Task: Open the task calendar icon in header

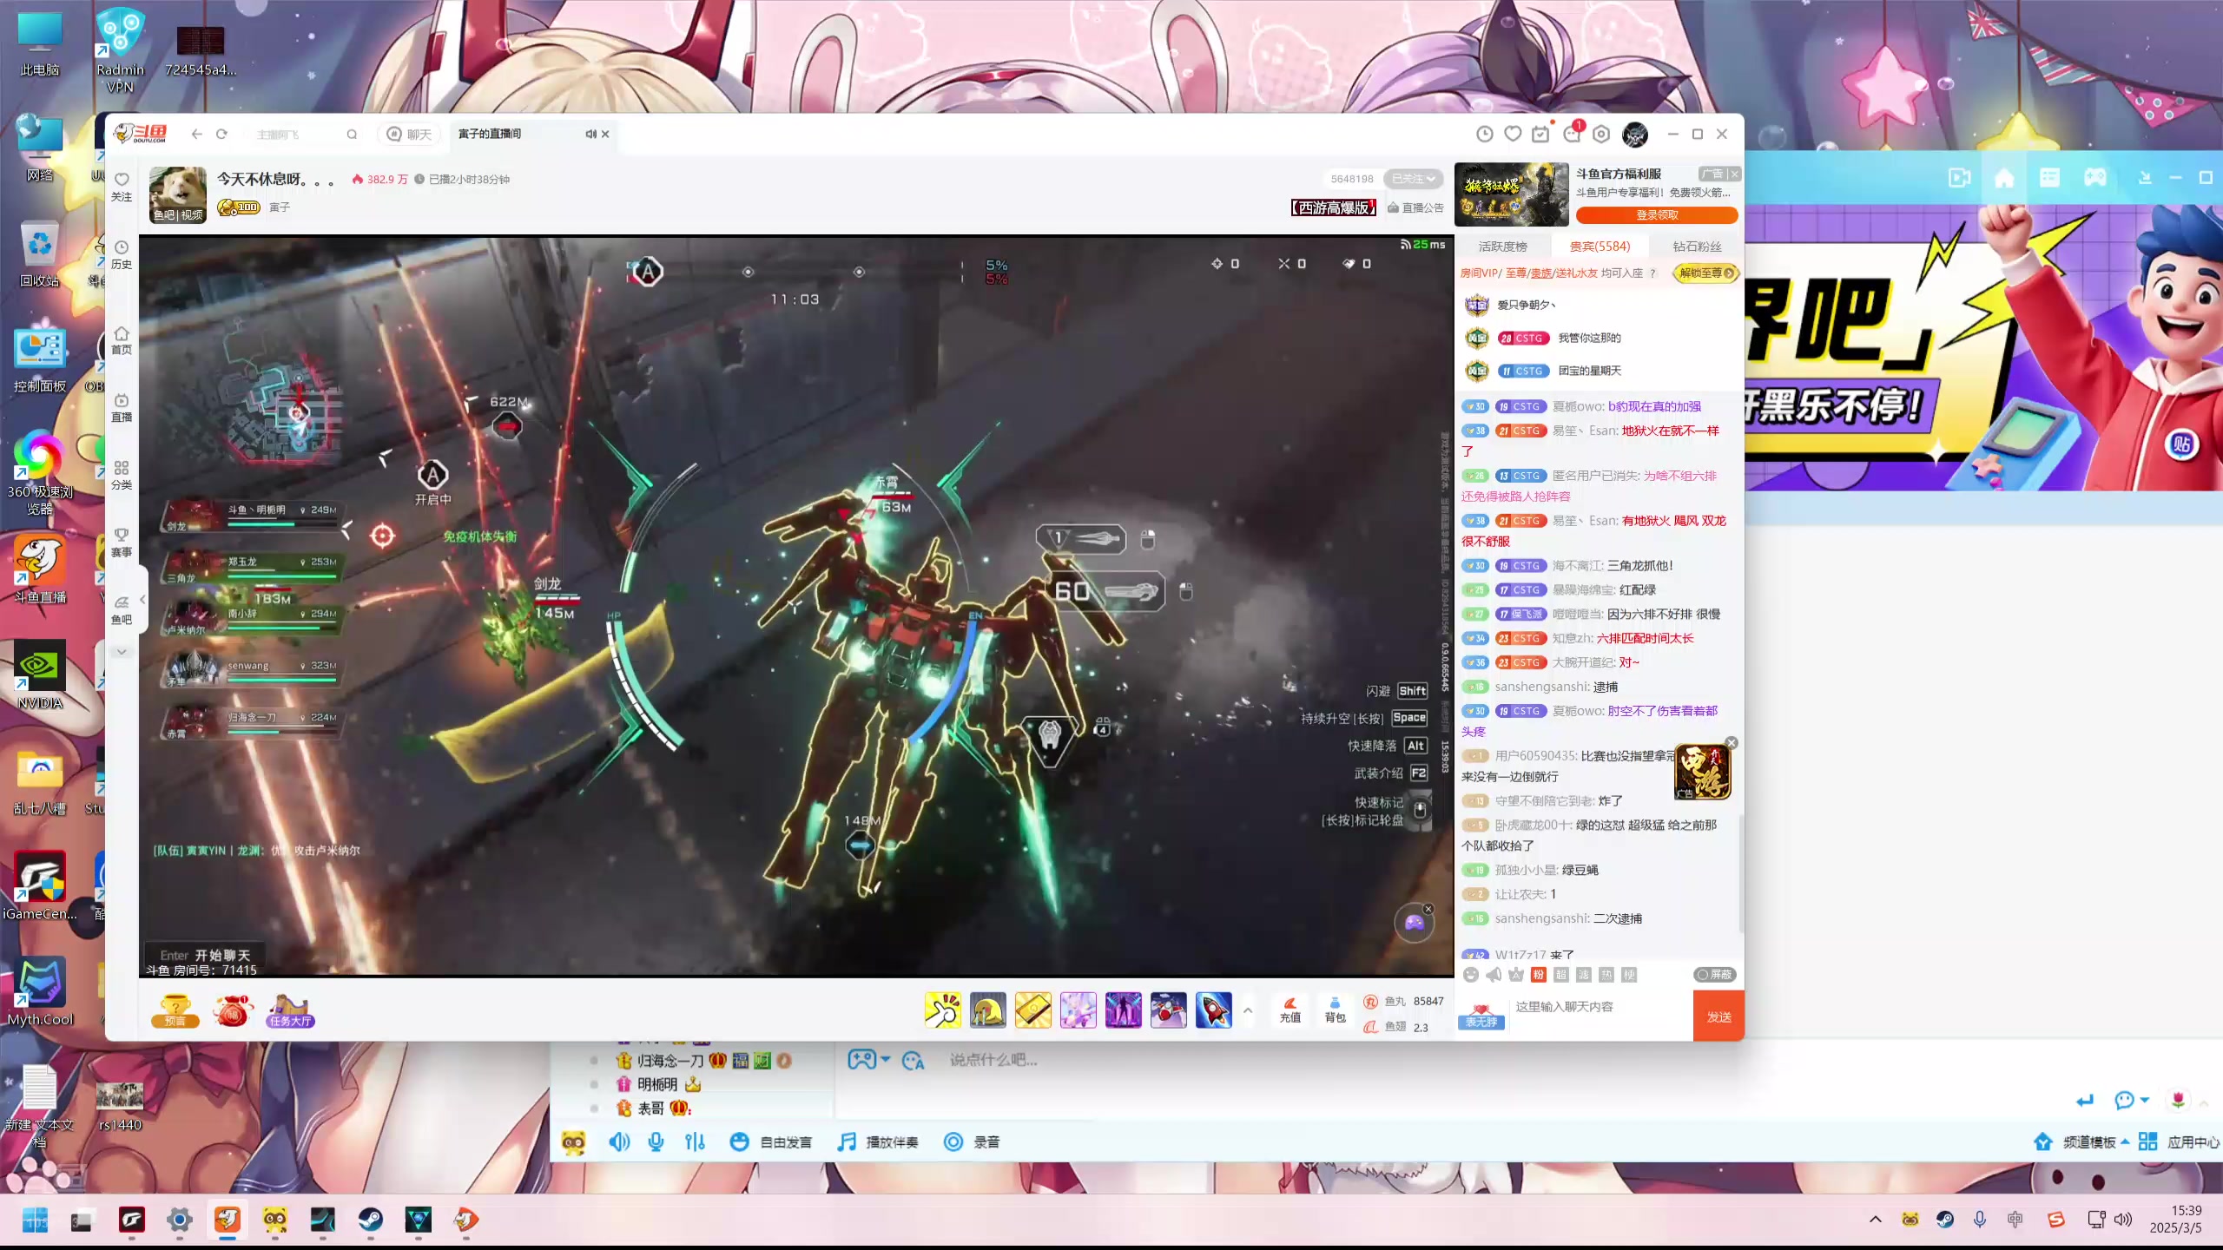Action: point(1540,134)
